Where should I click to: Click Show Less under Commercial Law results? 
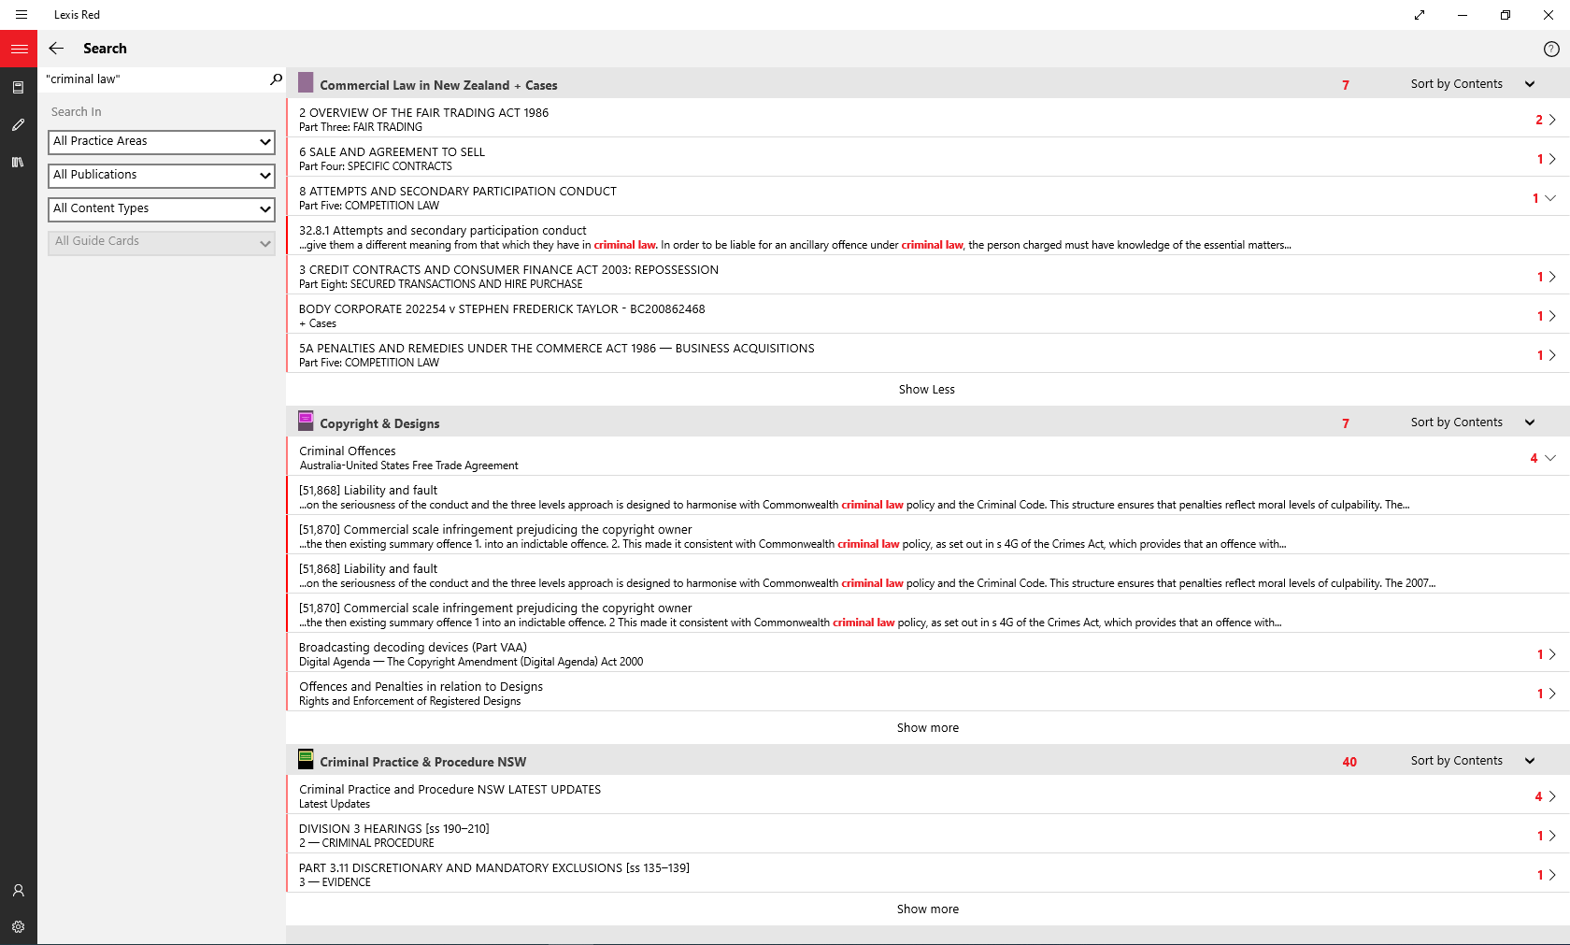[926, 390]
